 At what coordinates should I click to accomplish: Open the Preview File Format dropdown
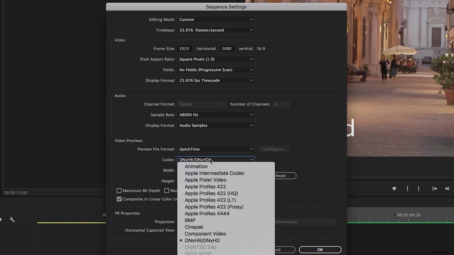pyautogui.click(x=216, y=149)
